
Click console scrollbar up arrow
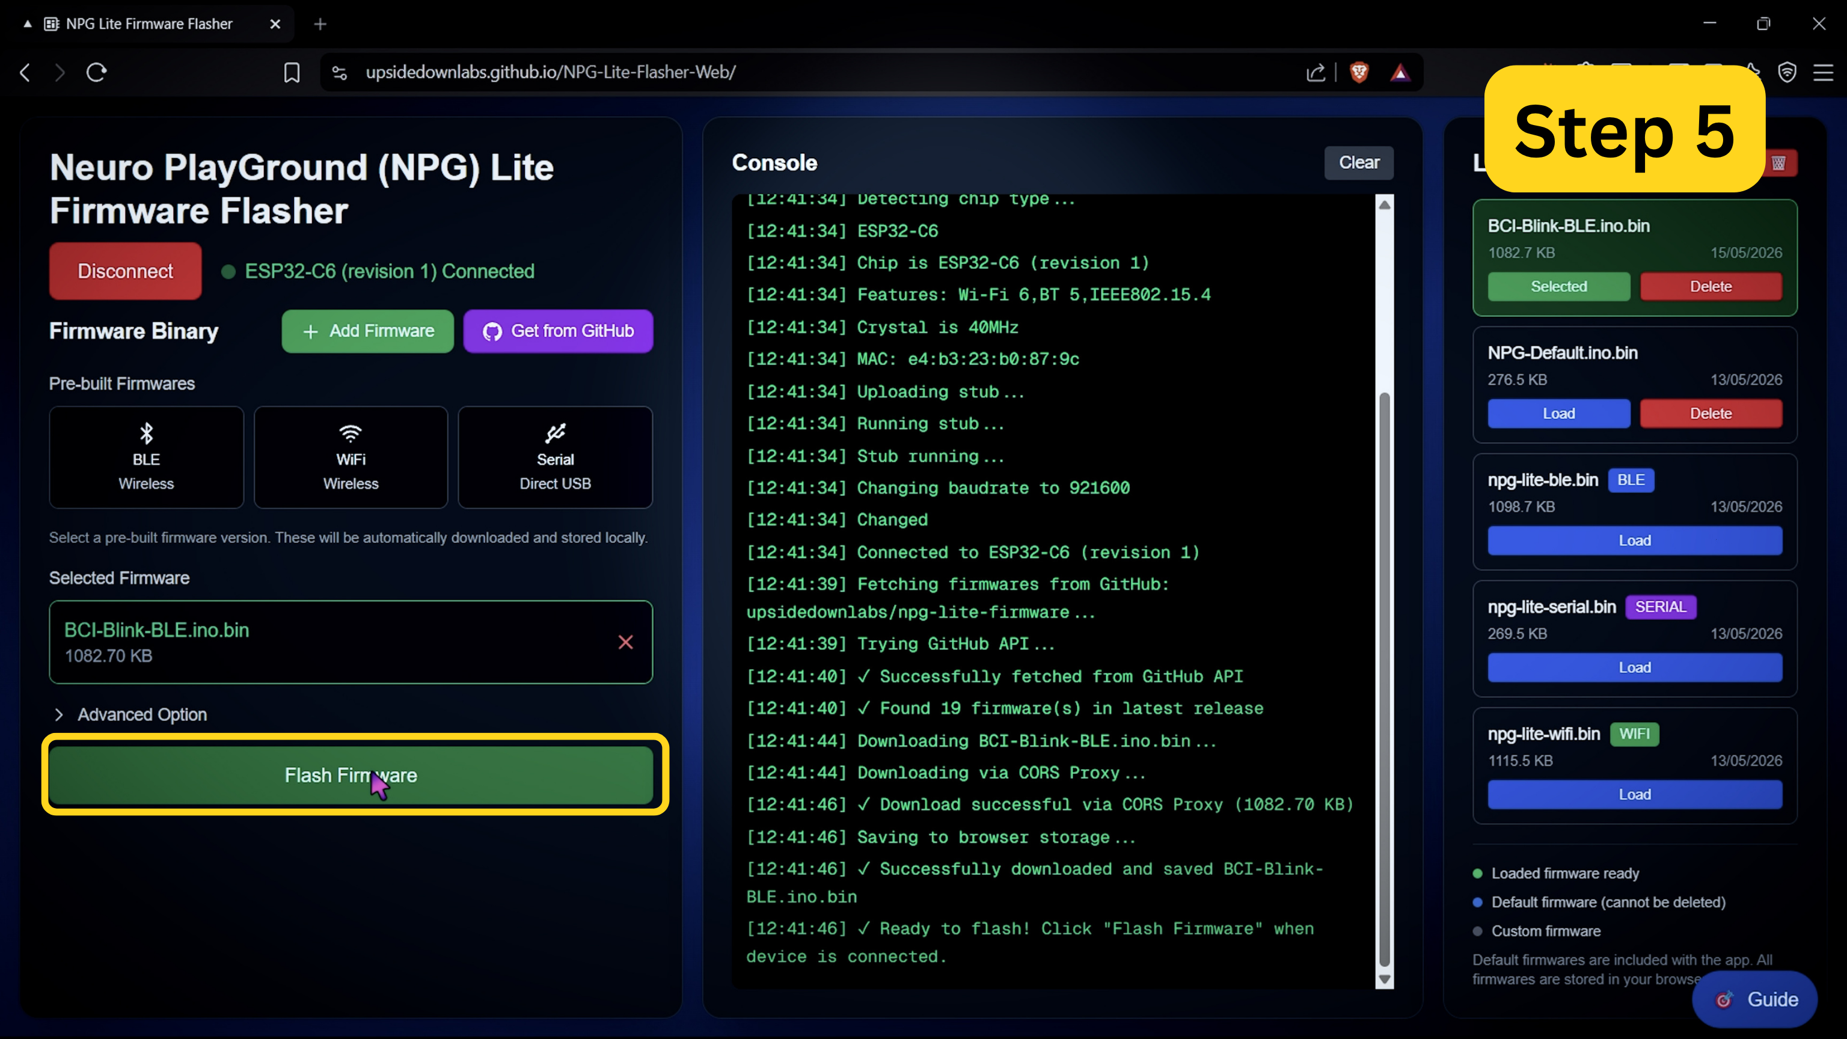click(x=1385, y=204)
